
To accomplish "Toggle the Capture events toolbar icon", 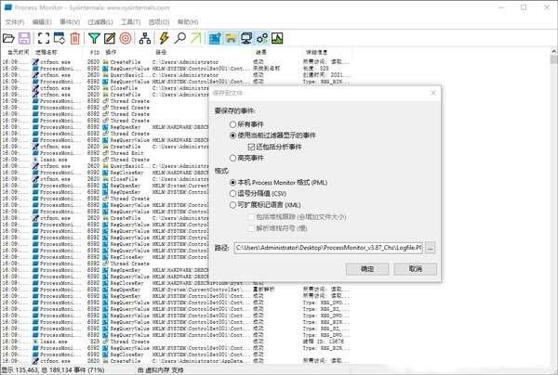I will tap(44, 38).
